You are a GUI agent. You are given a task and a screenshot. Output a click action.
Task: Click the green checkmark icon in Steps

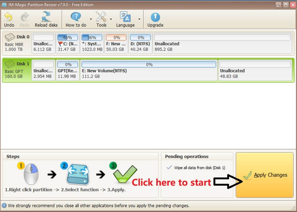(x=125, y=174)
